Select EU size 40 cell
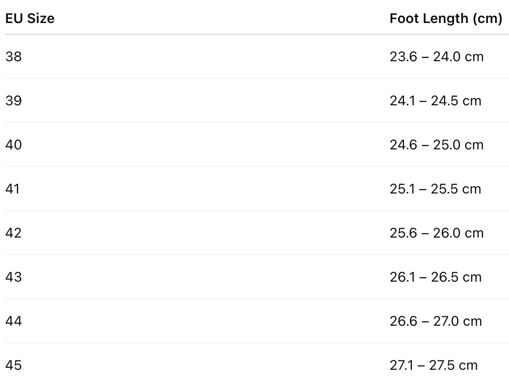The height and width of the screenshot is (385, 509). pos(14,145)
